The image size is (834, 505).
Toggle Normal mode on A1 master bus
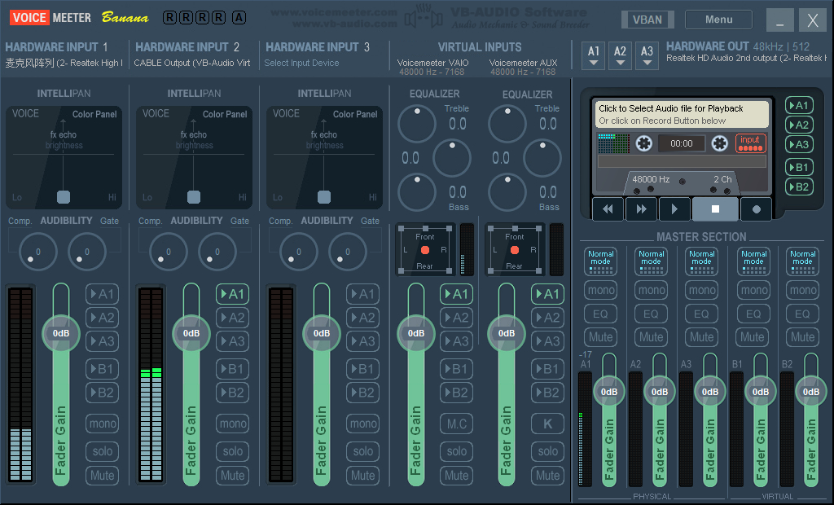tap(600, 261)
